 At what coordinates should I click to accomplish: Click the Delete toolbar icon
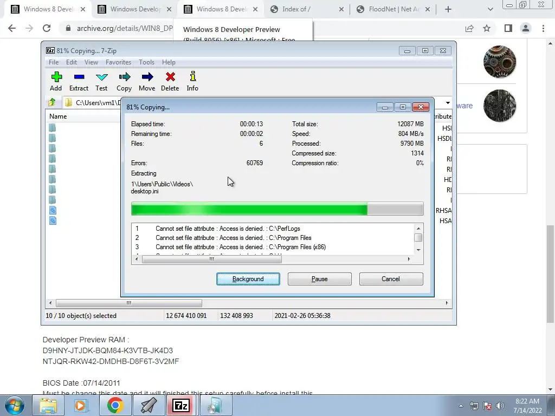pyautogui.click(x=170, y=81)
